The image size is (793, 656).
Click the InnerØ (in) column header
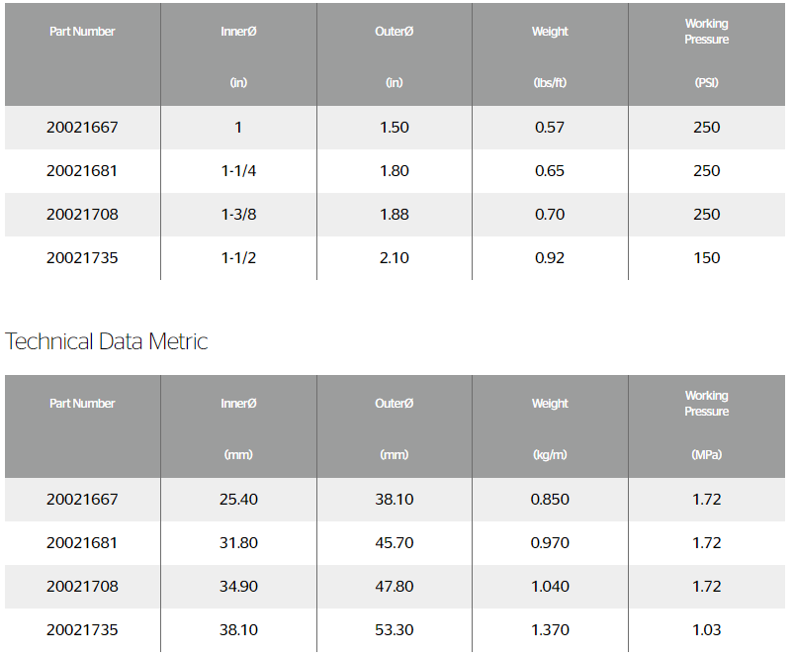coord(238,54)
